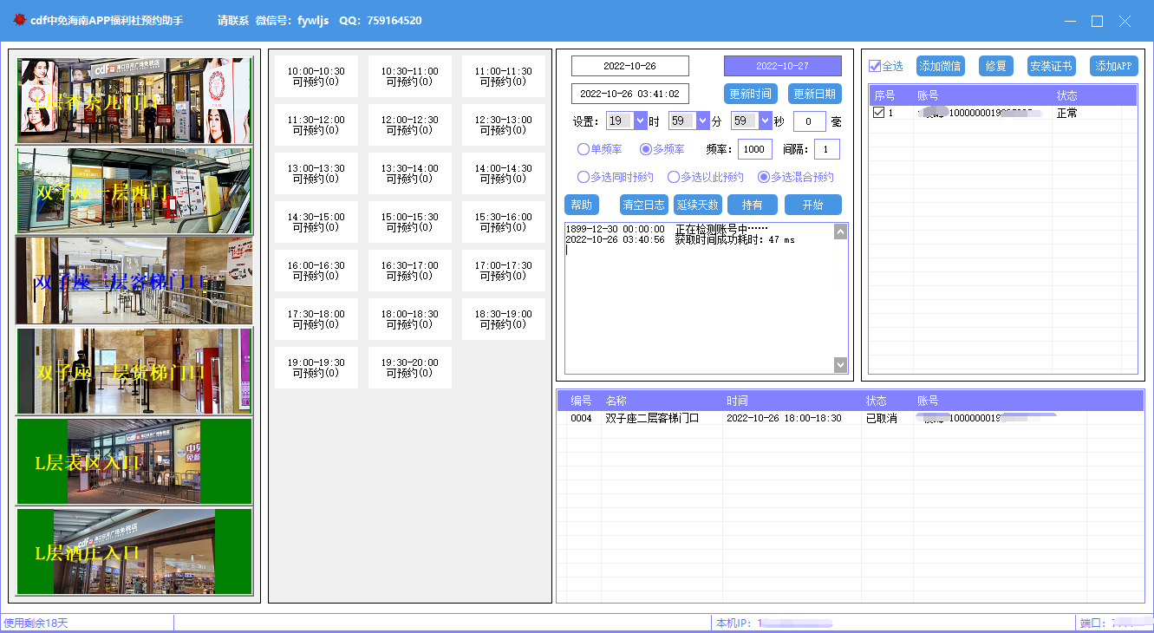
Task: Select the 14:00-14:30 time slot
Action: [504, 173]
